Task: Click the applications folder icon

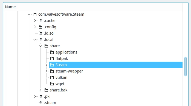Action: click(52, 52)
